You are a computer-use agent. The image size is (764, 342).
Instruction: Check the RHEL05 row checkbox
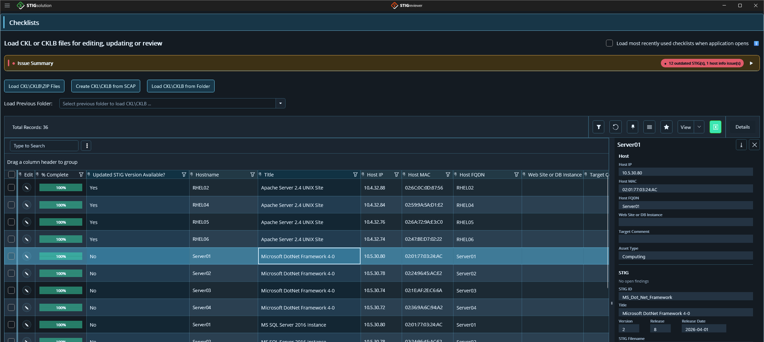[x=11, y=222]
